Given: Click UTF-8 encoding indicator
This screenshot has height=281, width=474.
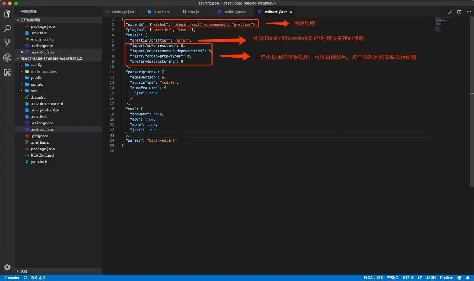Looking at the screenshot, I should point(407,278).
